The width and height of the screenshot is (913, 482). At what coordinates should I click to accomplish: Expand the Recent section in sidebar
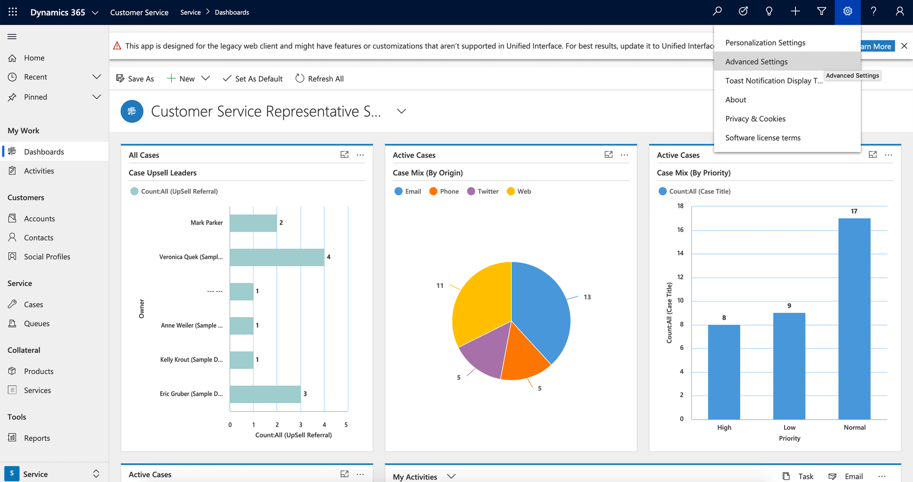[x=97, y=77]
